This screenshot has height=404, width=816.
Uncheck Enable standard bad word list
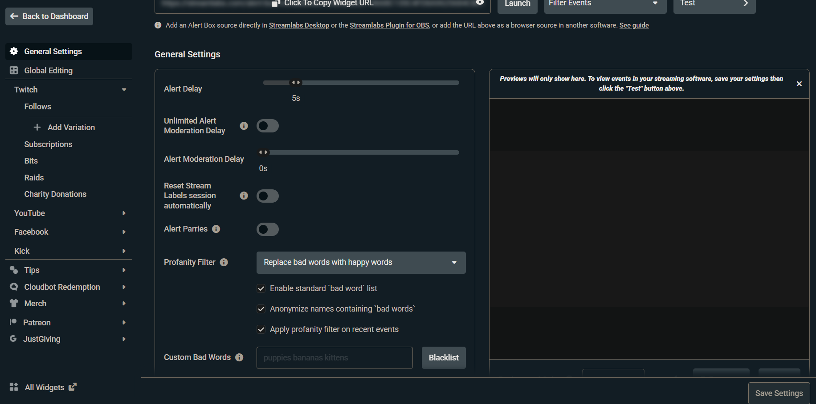pos(261,288)
